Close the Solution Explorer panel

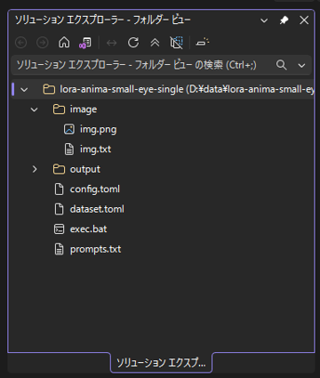coord(304,20)
